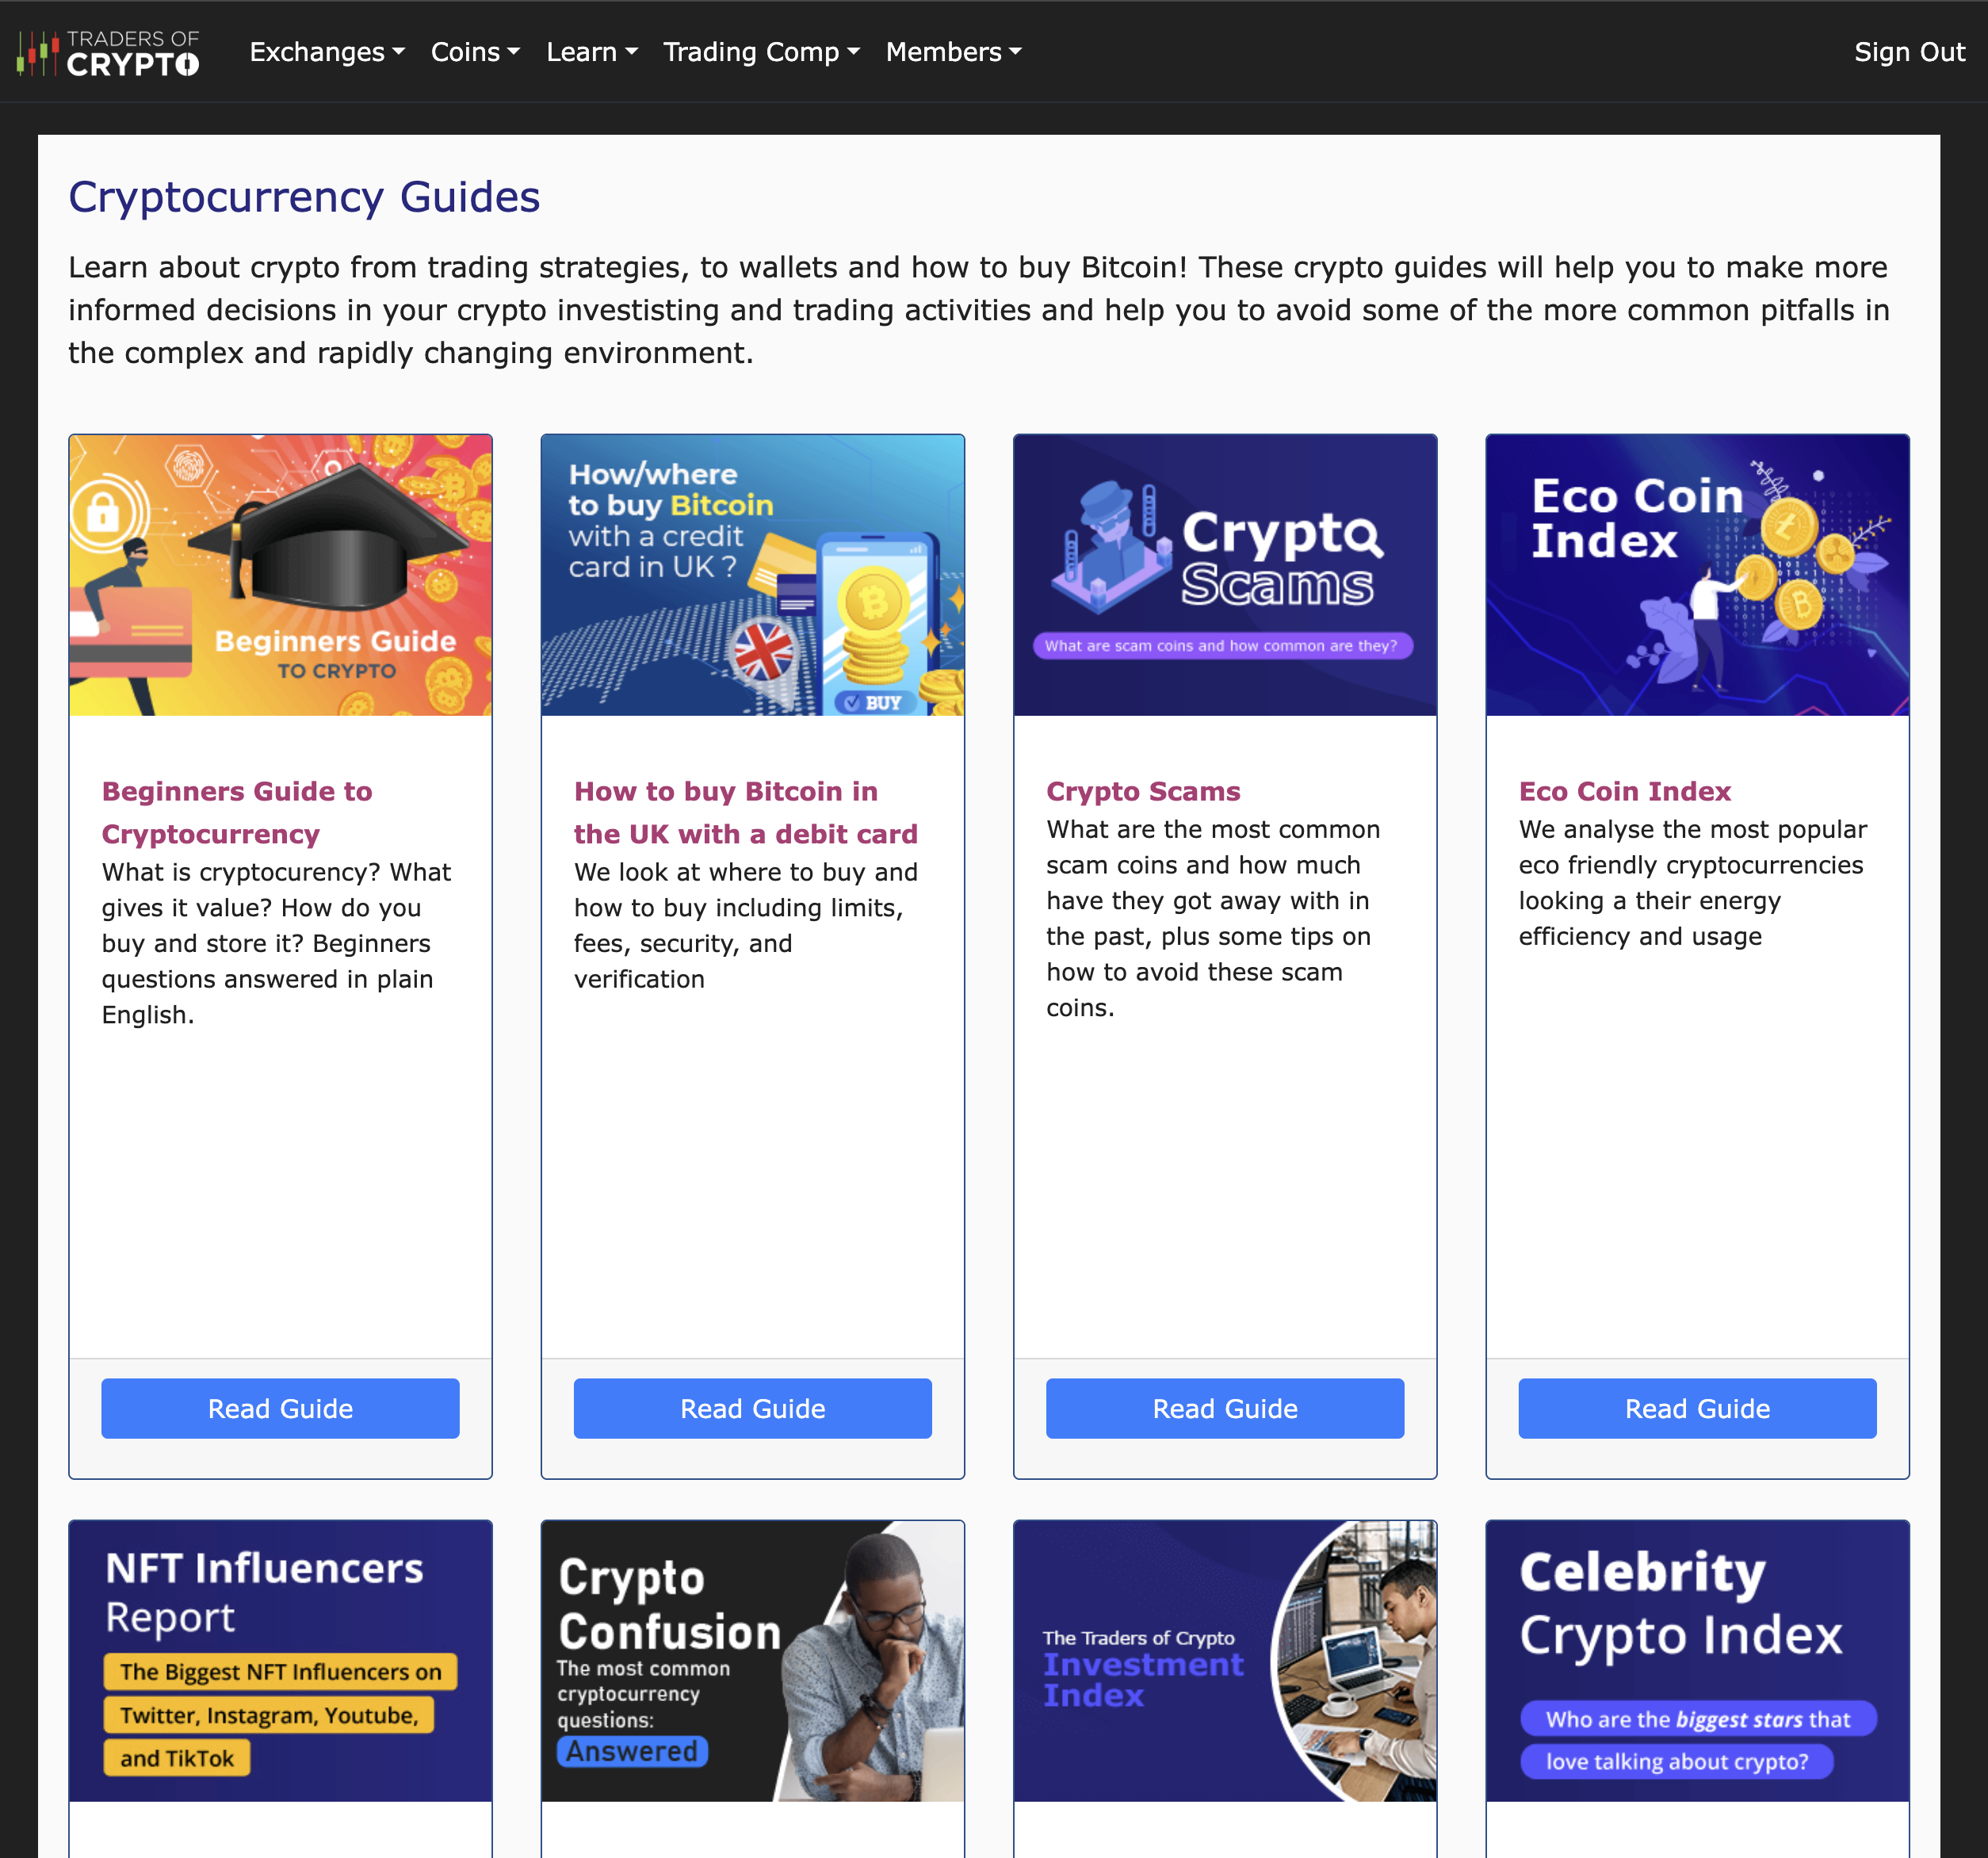Click Read Guide for Eco Coin Index

pyautogui.click(x=1697, y=1408)
